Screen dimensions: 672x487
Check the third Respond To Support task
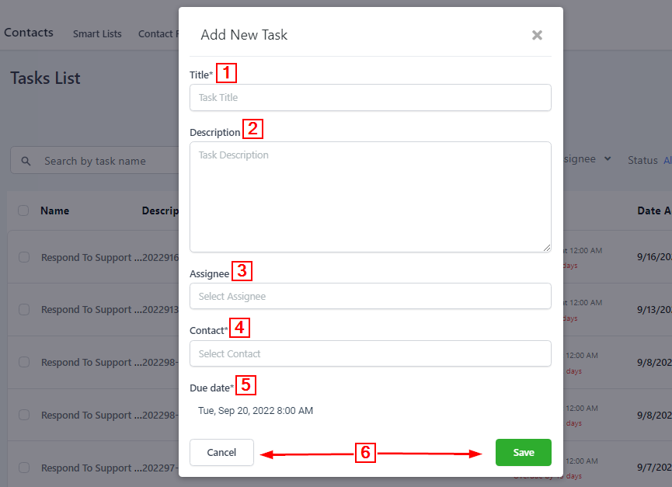pos(24,362)
